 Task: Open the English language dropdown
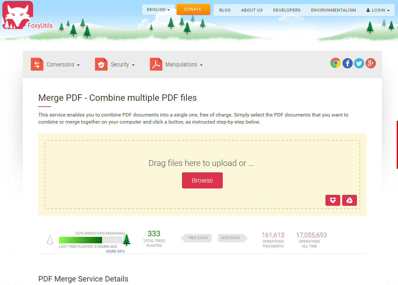[158, 10]
